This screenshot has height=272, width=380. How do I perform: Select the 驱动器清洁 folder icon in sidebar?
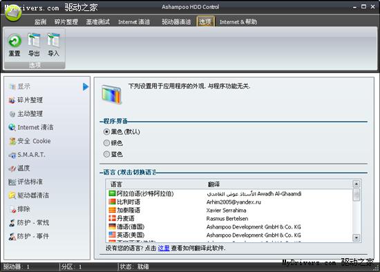[12, 195]
